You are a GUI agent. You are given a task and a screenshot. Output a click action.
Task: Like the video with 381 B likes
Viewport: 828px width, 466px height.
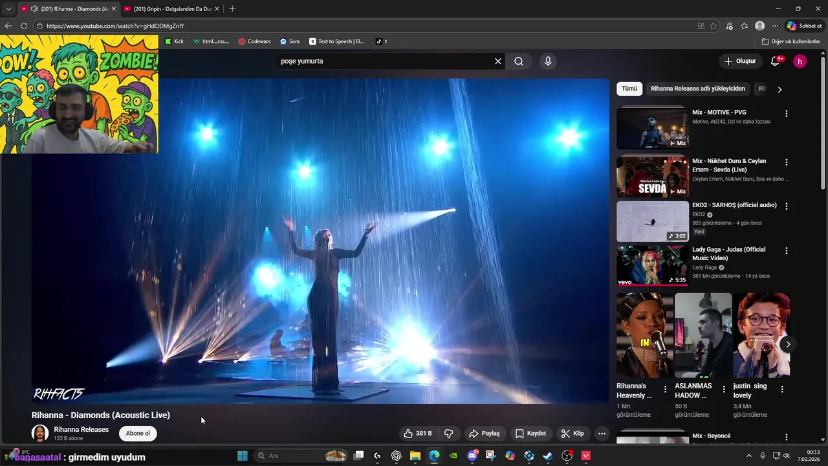[417, 434]
